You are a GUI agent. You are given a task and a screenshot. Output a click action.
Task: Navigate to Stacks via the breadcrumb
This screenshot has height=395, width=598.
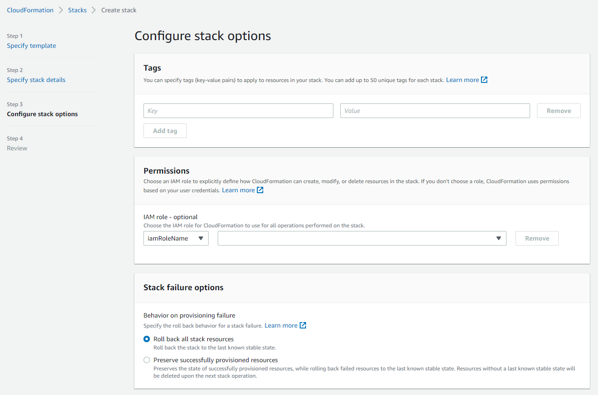pos(77,10)
